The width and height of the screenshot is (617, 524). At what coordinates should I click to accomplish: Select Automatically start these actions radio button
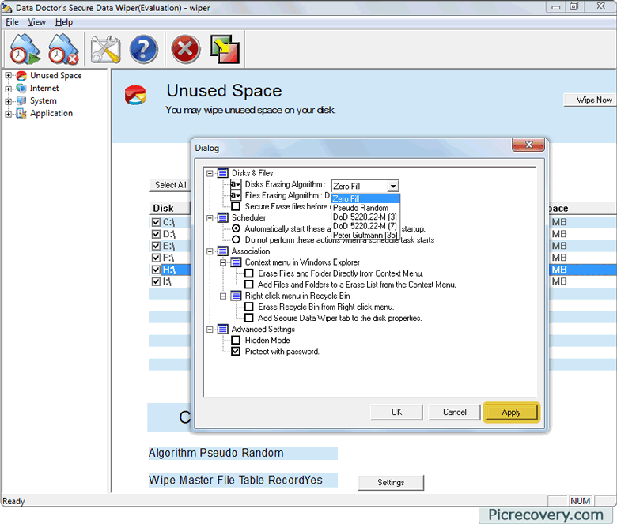pyautogui.click(x=236, y=228)
